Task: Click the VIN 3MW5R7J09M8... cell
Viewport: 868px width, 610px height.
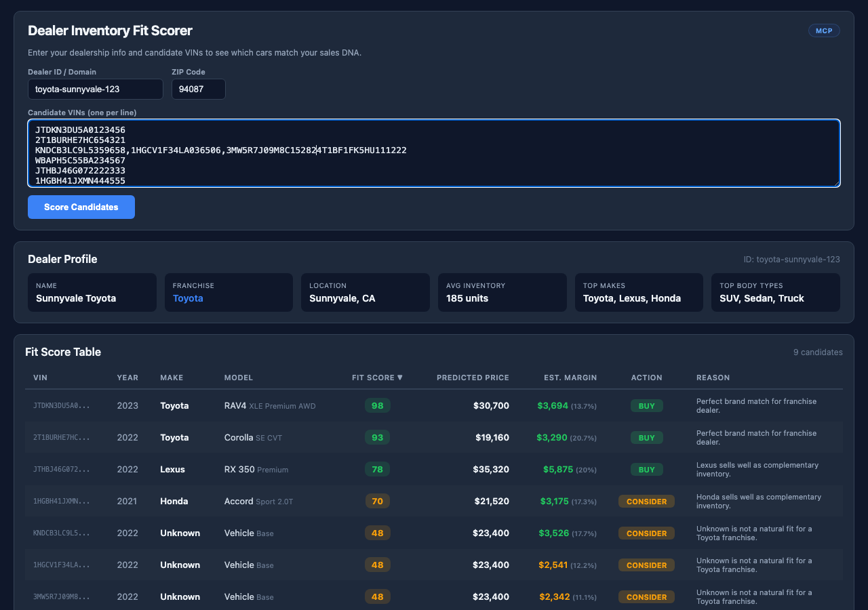Action: tap(62, 597)
